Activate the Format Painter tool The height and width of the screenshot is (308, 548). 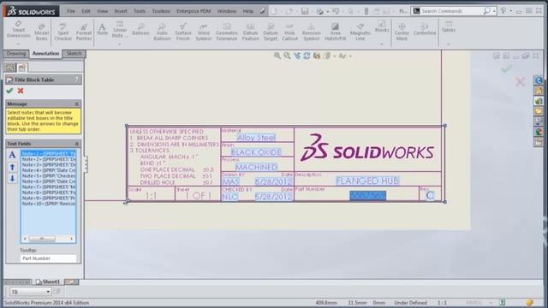(x=84, y=33)
